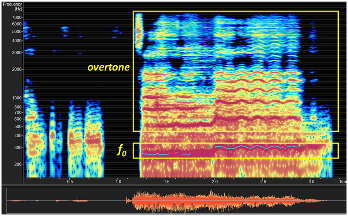Select the 3.0 mark on the time axis

pyautogui.click(x=312, y=182)
